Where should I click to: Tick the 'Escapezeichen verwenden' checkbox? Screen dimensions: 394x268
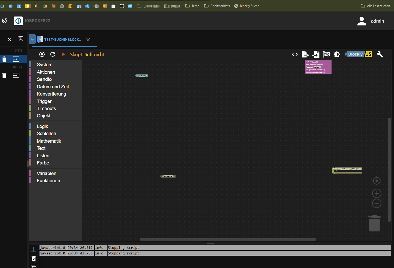click(x=324, y=70)
